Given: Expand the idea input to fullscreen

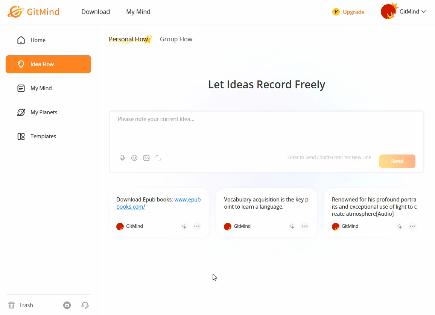Looking at the screenshot, I should pos(158,158).
